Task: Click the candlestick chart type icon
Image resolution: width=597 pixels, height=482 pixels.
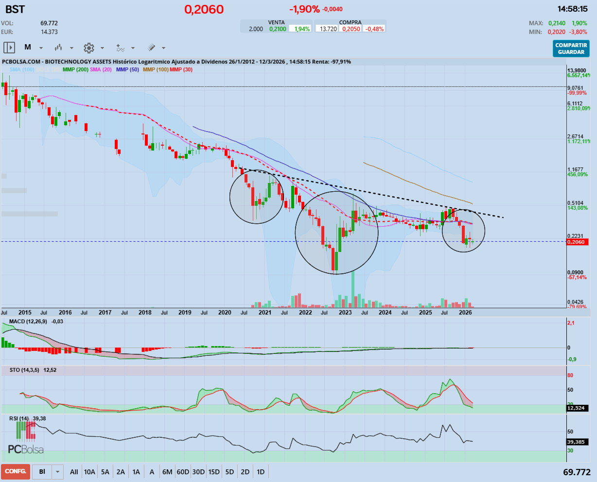Action: click(58, 48)
